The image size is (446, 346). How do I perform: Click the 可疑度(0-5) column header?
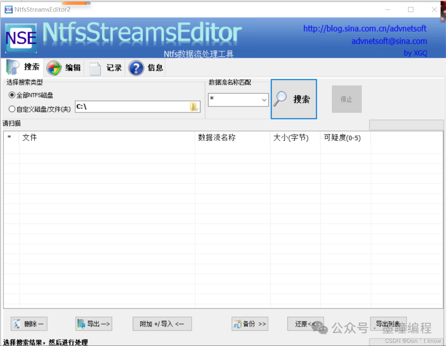pyautogui.click(x=345, y=137)
